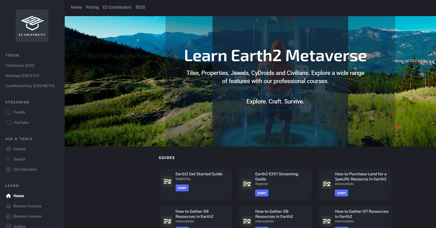Open Earthie in Ask & Tools
This screenshot has width=436, height=228.
(x=20, y=149)
